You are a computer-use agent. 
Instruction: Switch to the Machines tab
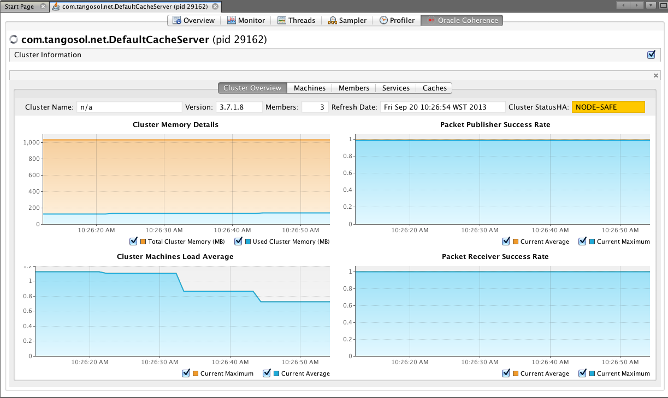click(x=309, y=88)
